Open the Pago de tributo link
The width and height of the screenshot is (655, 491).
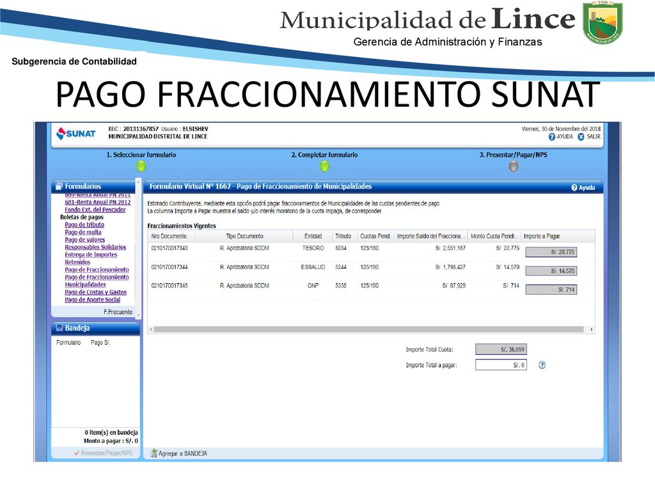(84, 224)
